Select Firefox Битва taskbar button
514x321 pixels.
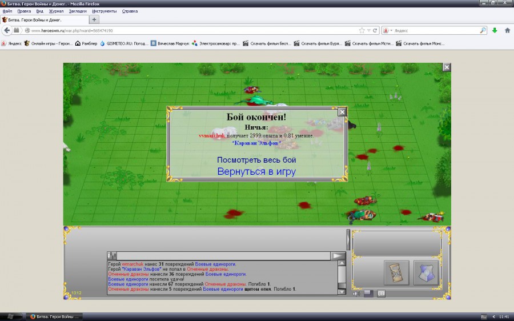click(x=54, y=317)
